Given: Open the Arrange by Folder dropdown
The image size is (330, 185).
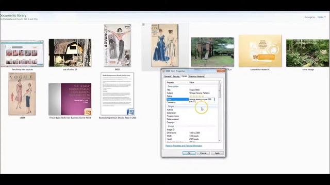Looking at the screenshot, I should coord(321,17).
